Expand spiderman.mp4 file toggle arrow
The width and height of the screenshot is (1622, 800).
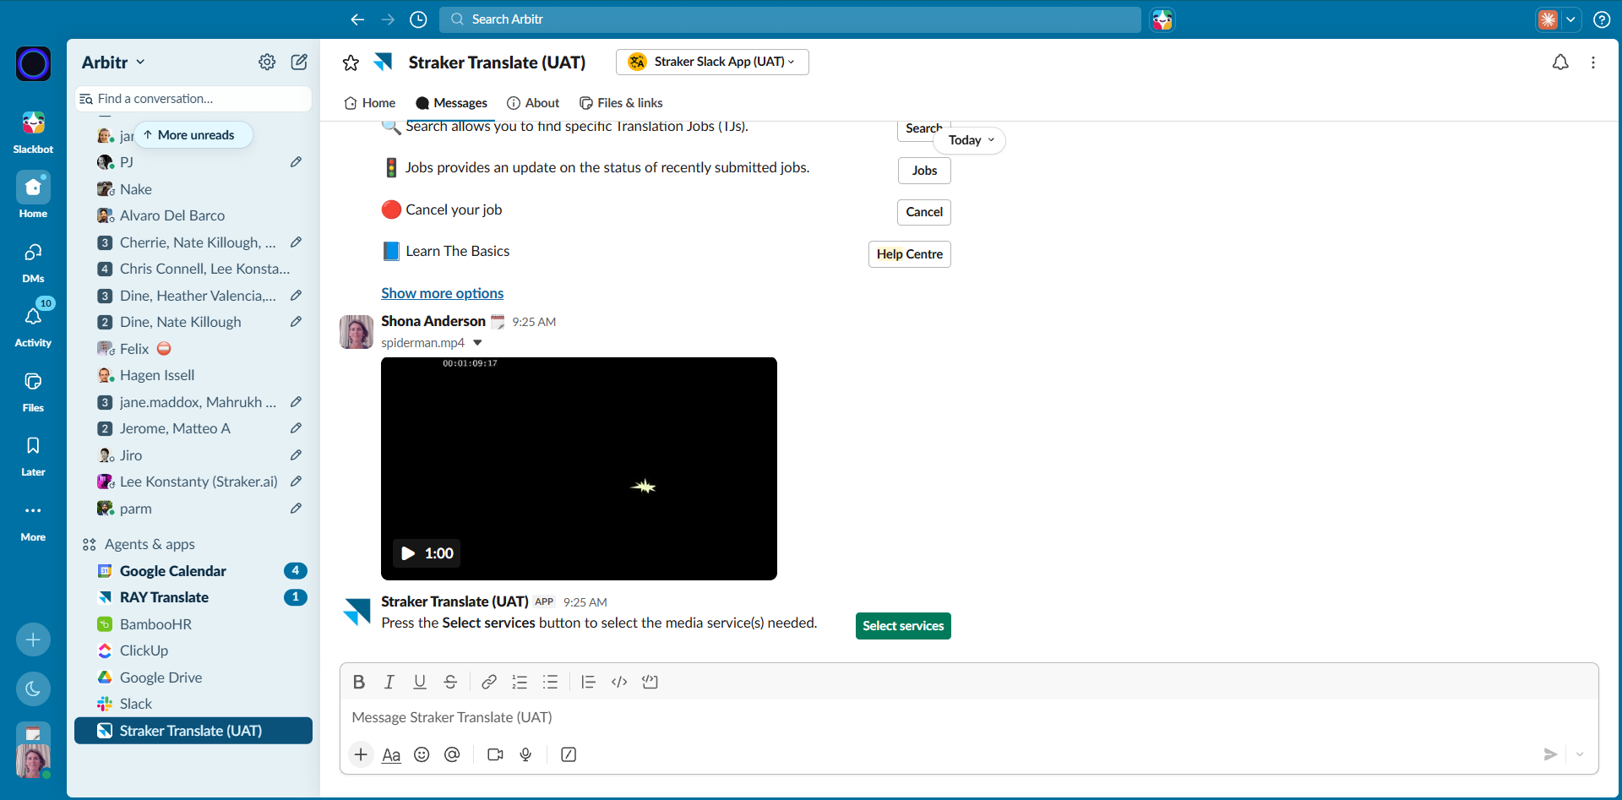click(477, 343)
